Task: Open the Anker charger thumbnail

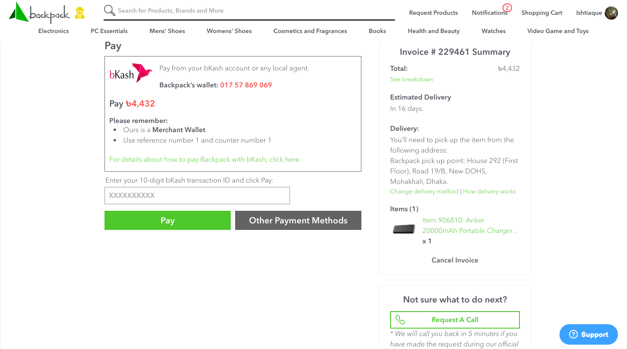Action: click(404, 229)
